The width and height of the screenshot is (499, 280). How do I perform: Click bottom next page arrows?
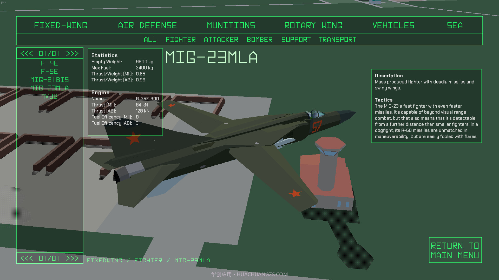pyautogui.click(x=72, y=258)
